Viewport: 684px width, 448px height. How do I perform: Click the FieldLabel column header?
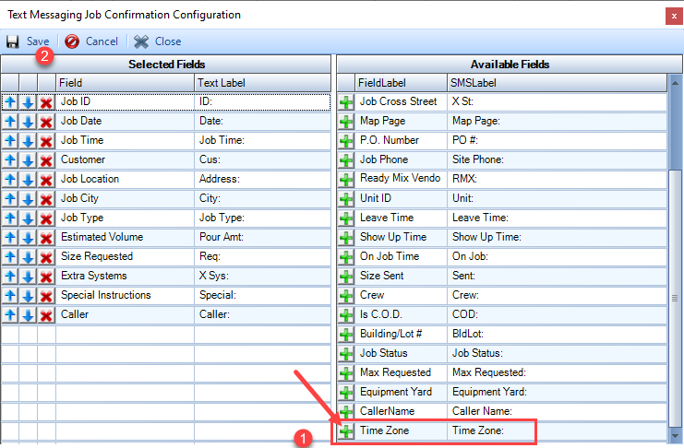tap(401, 83)
